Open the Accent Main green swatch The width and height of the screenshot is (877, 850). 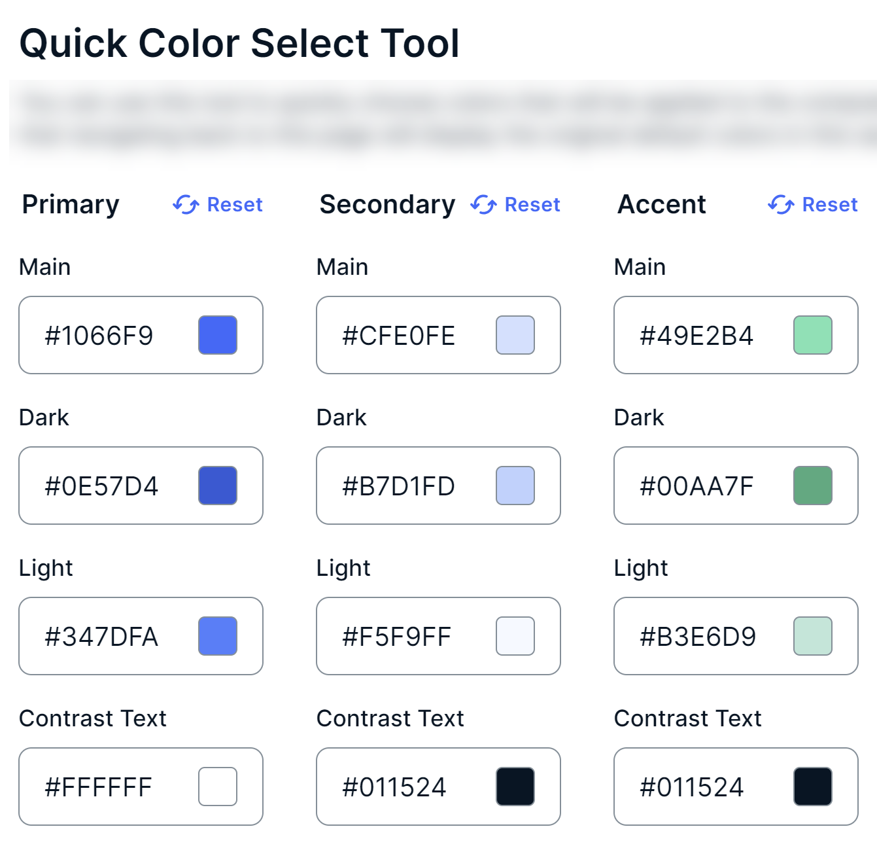pos(812,335)
